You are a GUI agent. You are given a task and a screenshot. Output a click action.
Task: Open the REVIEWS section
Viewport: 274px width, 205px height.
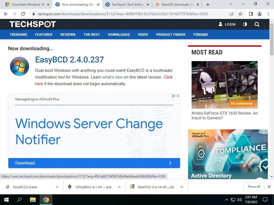pyautogui.click(x=68, y=34)
